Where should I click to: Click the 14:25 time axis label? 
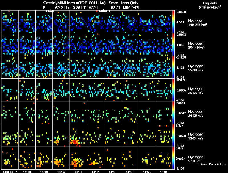pos(61,172)
